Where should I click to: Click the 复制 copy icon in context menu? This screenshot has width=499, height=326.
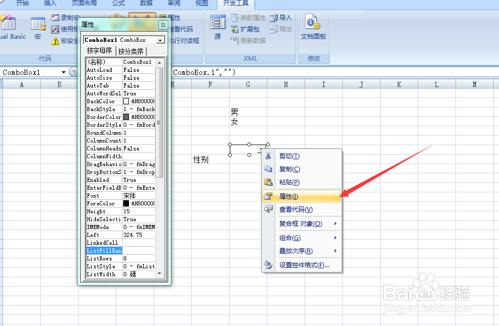click(x=268, y=169)
